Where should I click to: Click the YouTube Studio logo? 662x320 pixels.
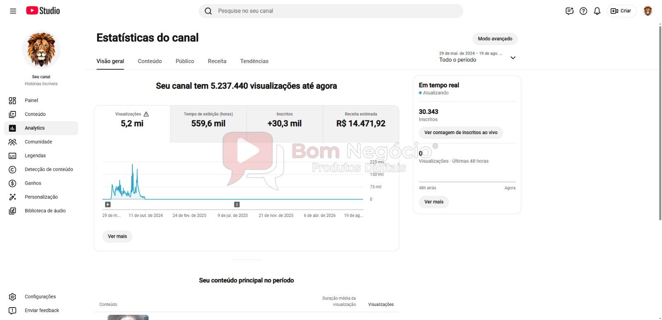click(43, 11)
